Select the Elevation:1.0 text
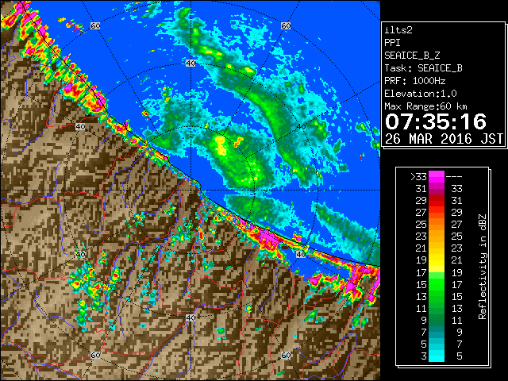The image size is (508, 381). (x=421, y=94)
